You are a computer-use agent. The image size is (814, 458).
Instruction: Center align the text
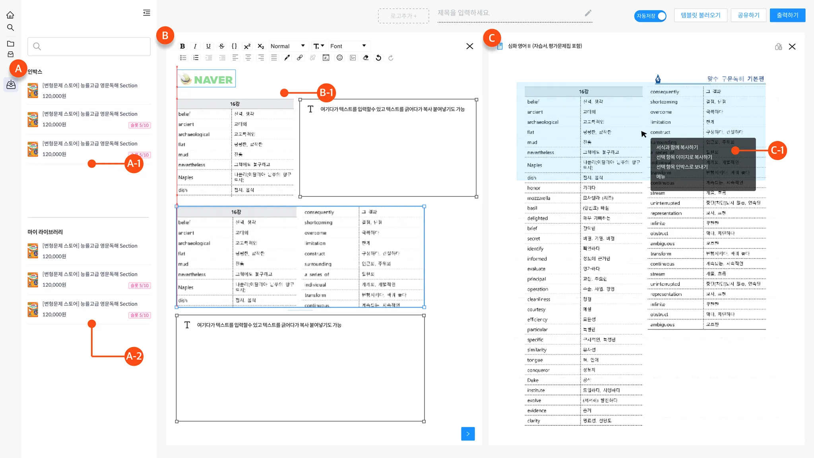coord(248,58)
